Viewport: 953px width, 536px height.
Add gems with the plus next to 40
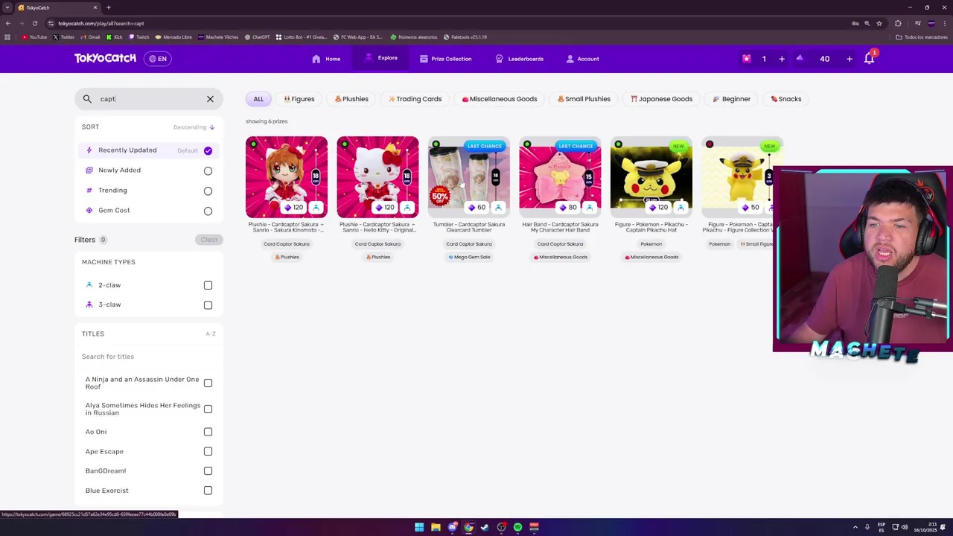(849, 59)
